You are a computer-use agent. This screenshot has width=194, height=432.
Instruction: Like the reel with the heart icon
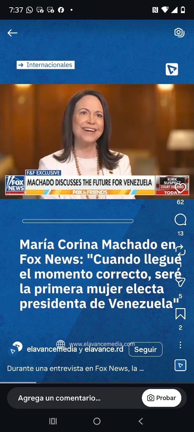tap(180, 188)
